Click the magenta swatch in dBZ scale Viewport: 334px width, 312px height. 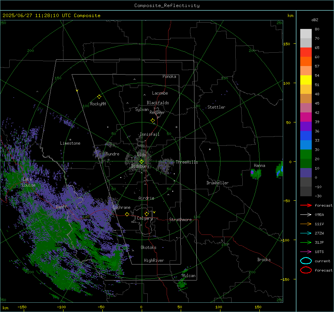(306, 117)
